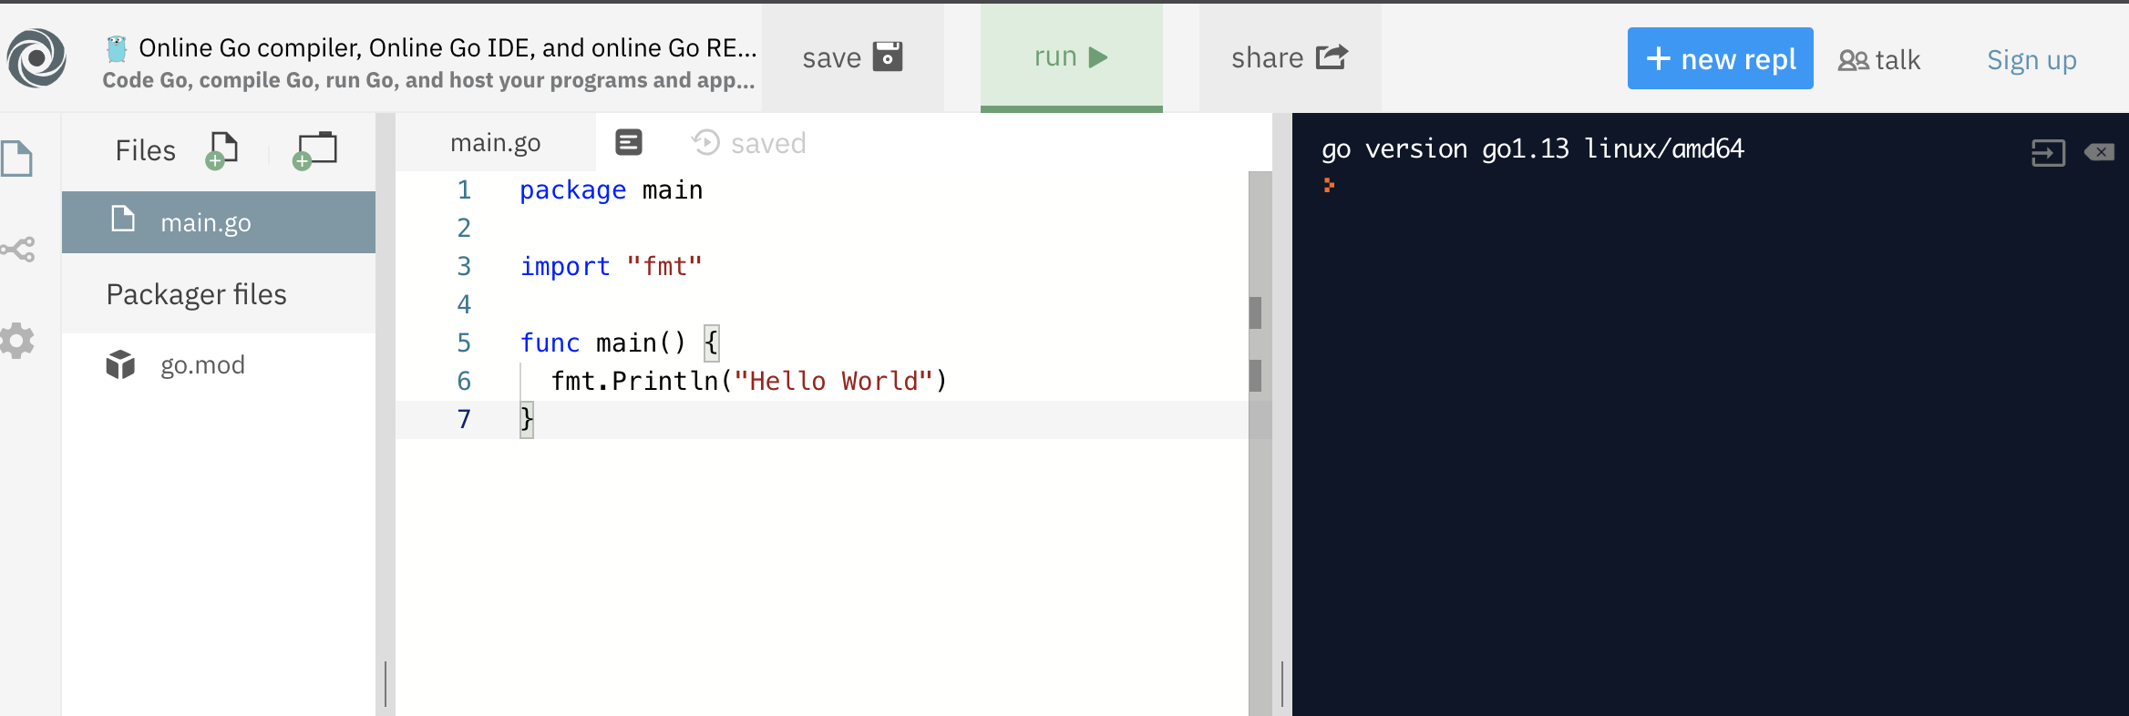Screen dimensions: 2129x716
Task: Place cursor on the import "fmt" line
Action: point(611,266)
